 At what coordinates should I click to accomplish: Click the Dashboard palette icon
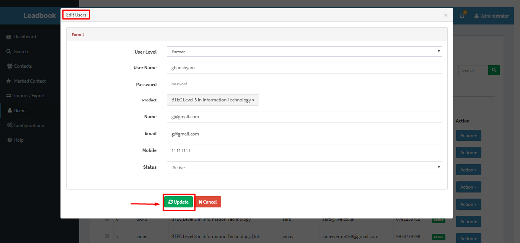coord(9,37)
